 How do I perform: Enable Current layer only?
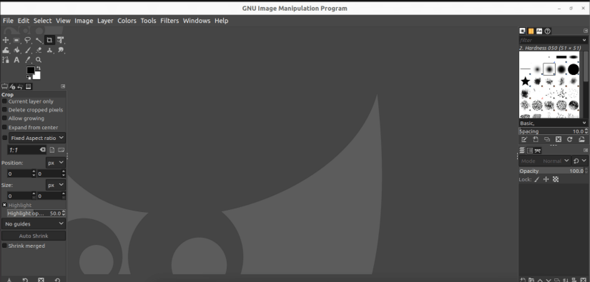[x=4, y=101]
